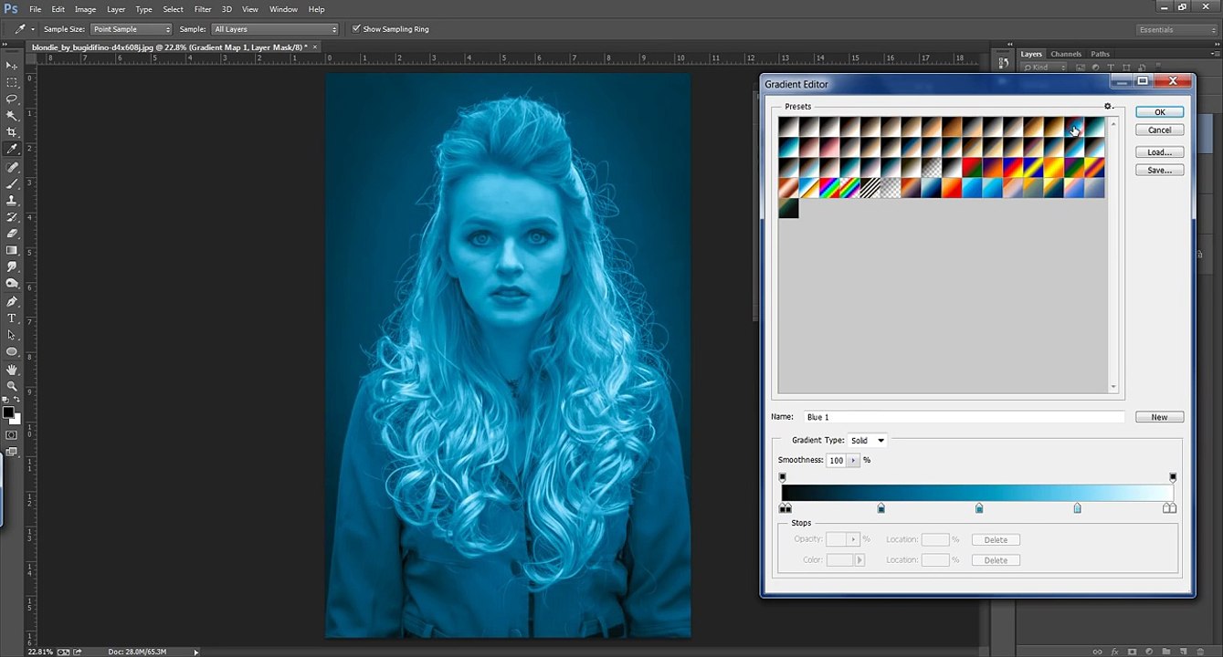Viewport: 1223px width, 657px height.
Task: Select the Zoom tool
Action: [12, 386]
